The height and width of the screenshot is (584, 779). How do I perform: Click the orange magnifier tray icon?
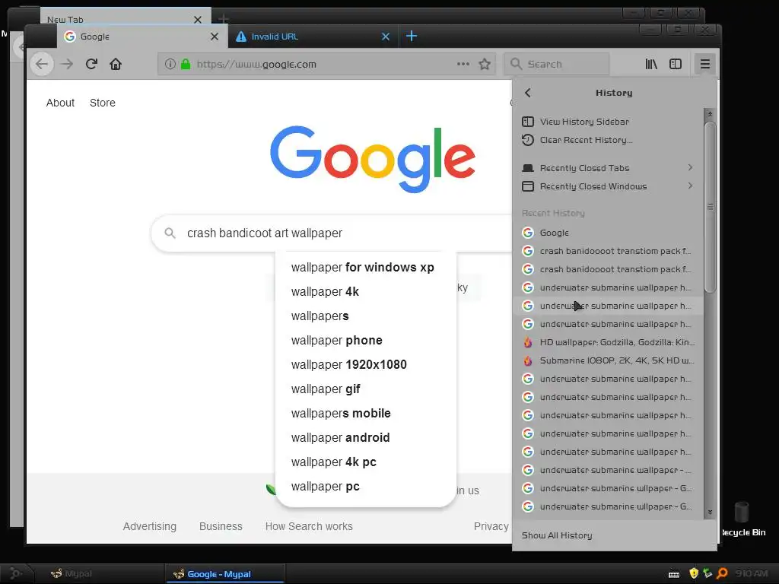pyautogui.click(x=723, y=573)
